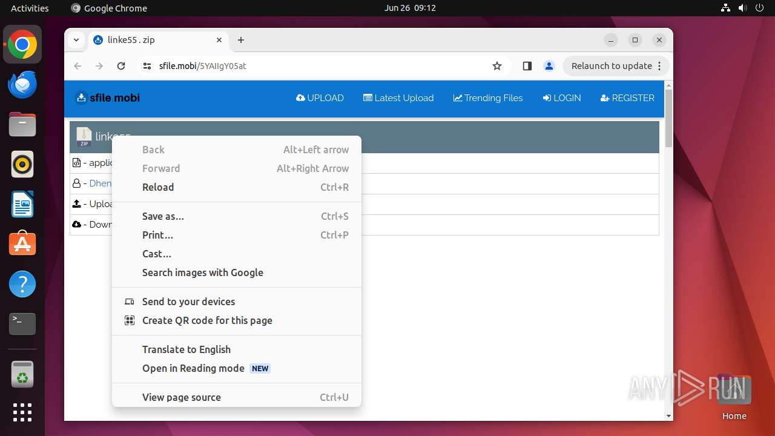The width and height of the screenshot is (775, 436).
Task: Launch LibreOffice Writer from the dock
Action: tap(22, 204)
